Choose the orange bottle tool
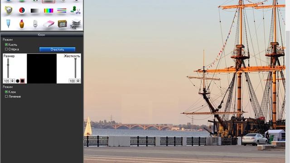The height and width of the screenshot is (163, 290). tap(22, 24)
